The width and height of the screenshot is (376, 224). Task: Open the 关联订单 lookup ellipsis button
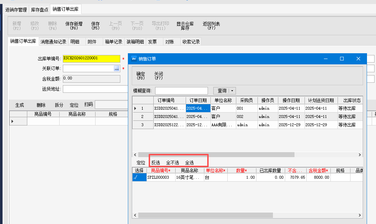coord(116,68)
